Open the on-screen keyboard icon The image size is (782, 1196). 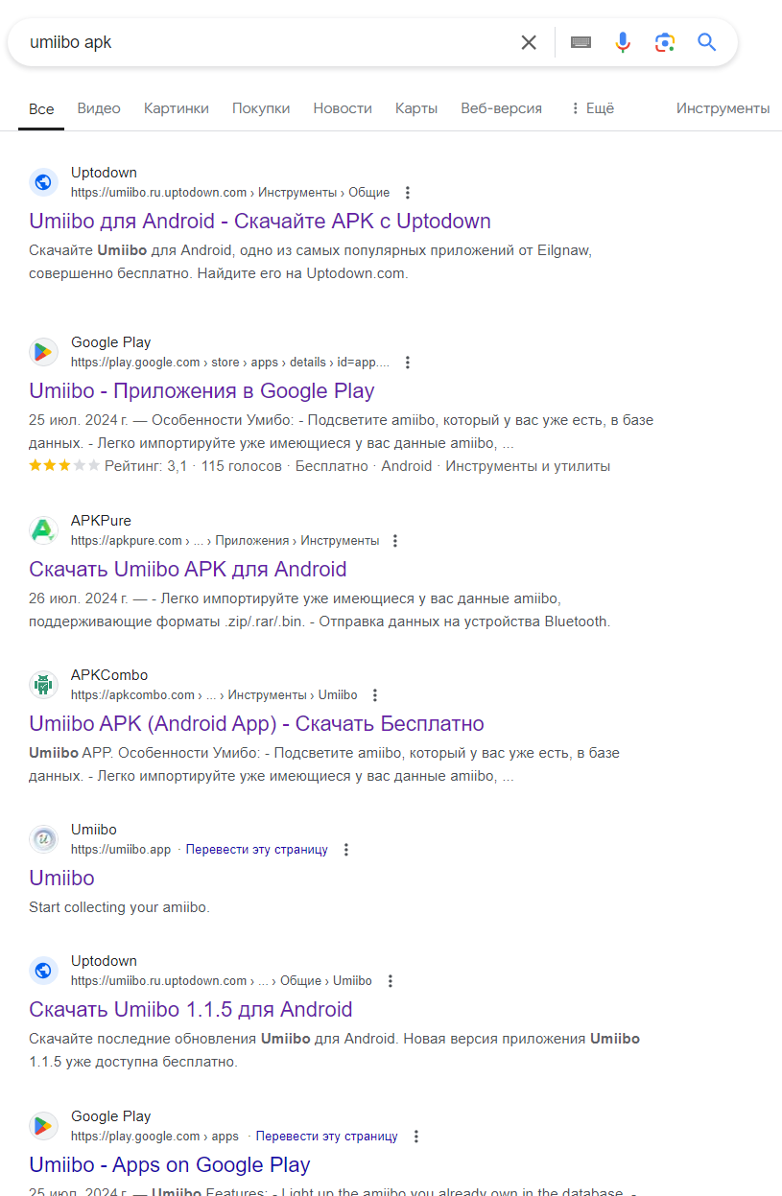[x=581, y=42]
